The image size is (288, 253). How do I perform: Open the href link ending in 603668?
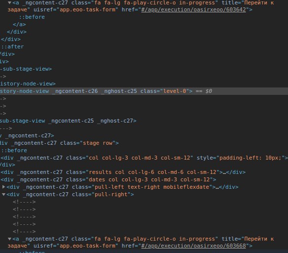(x=193, y=246)
